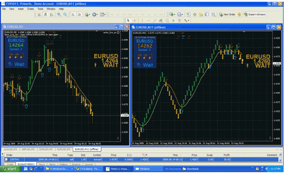Toggle the Navigator star-folder icon
Viewport: 284px width, 173px height.
click(x=201, y=15)
